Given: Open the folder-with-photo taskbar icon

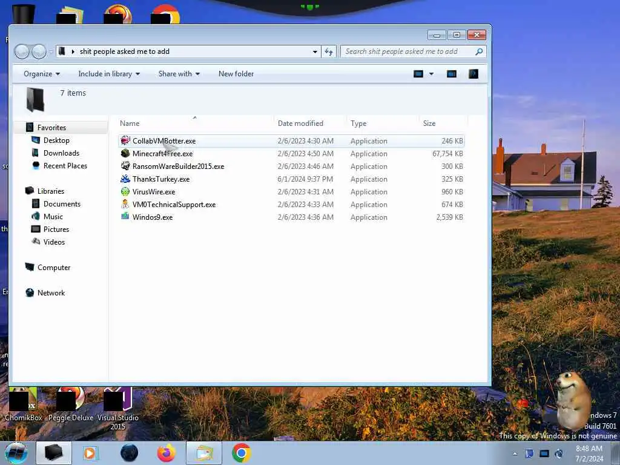Looking at the screenshot, I should click(x=203, y=453).
